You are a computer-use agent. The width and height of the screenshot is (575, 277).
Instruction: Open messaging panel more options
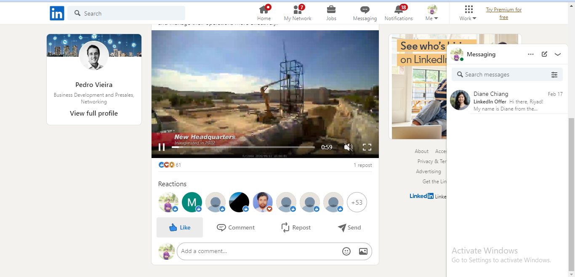531,54
